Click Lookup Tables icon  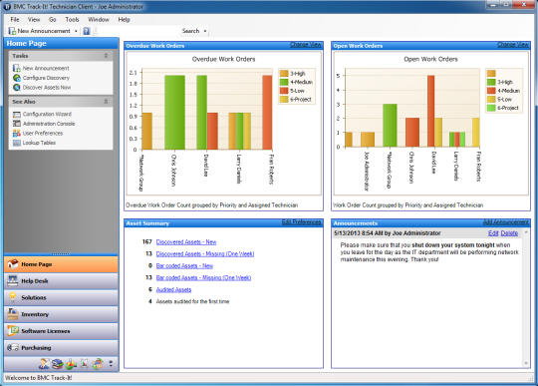17,143
